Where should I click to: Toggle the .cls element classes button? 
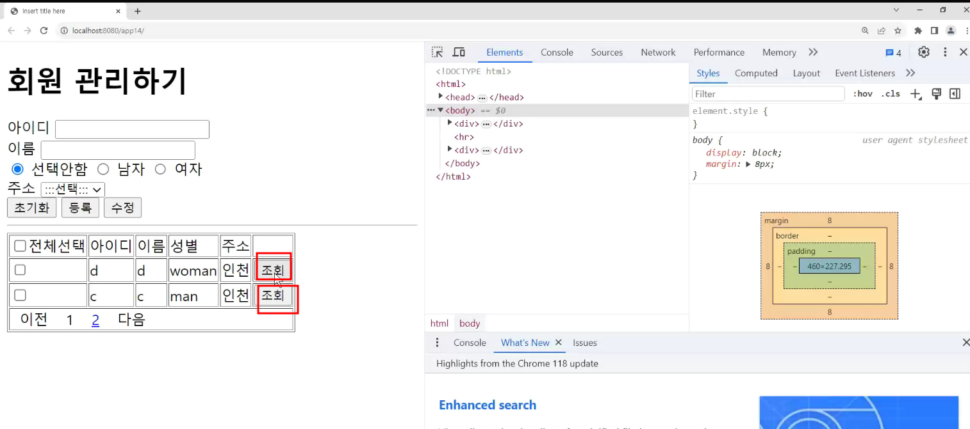pyautogui.click(x=890, y=94)
